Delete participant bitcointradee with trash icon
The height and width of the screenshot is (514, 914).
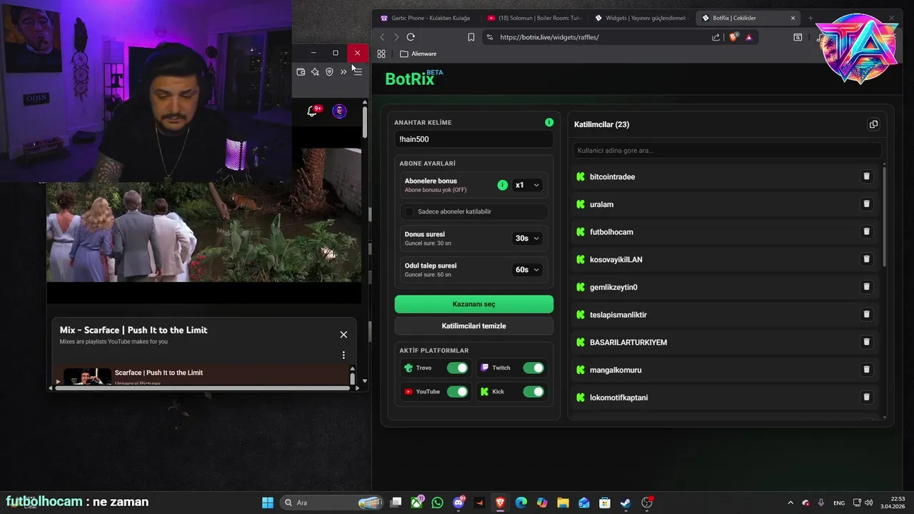(866, 176)
